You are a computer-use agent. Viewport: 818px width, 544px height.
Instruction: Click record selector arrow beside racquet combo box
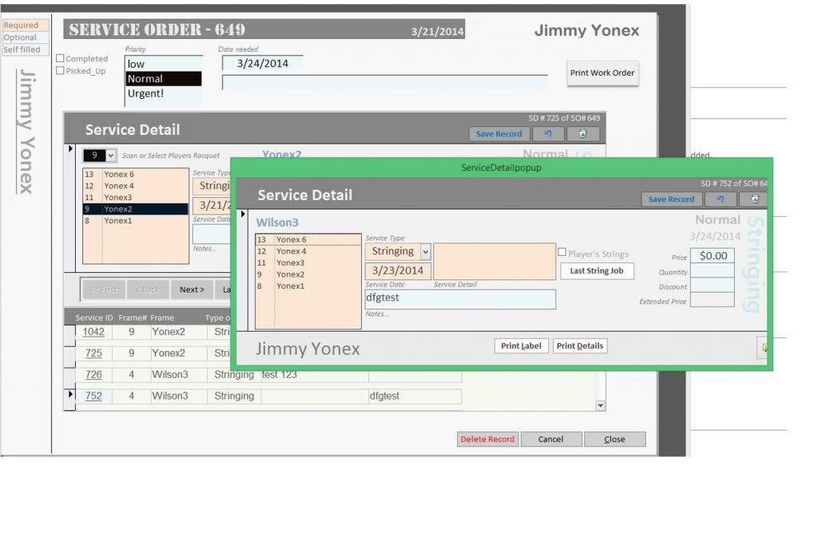pos(70,149)
